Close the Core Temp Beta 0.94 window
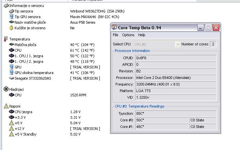 pos(216,28)
